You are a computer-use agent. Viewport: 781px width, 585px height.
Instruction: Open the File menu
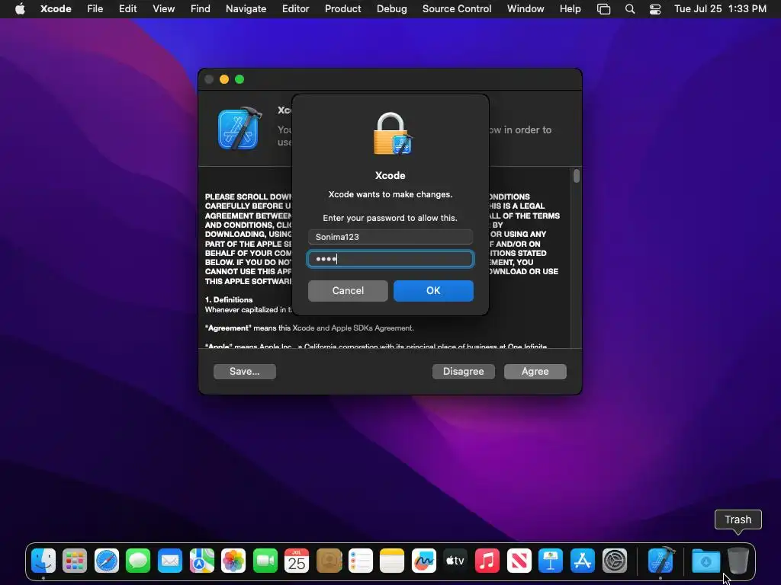point(95,9)
